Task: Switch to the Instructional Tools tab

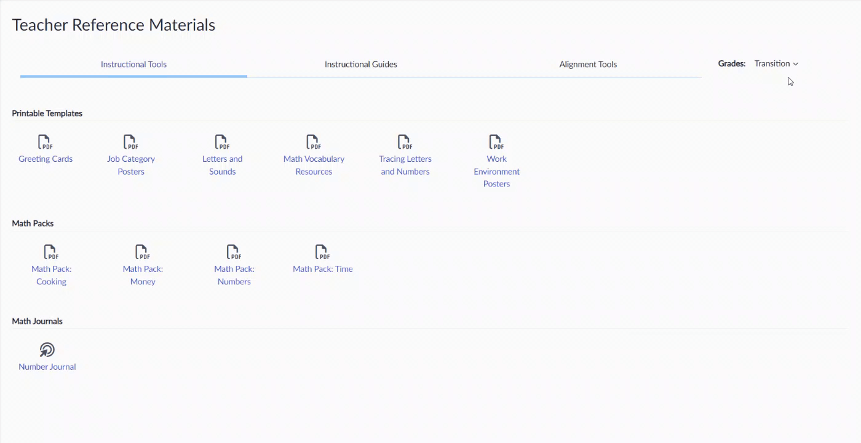Action: [x=133, y=64]
